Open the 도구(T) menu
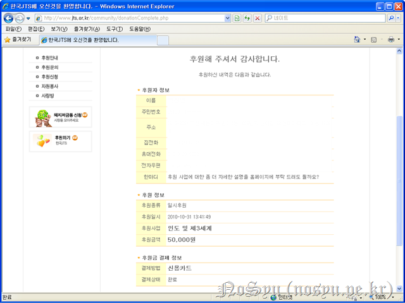Image resolution: width=405 pixels, height=303 pixels. (114, 29)
